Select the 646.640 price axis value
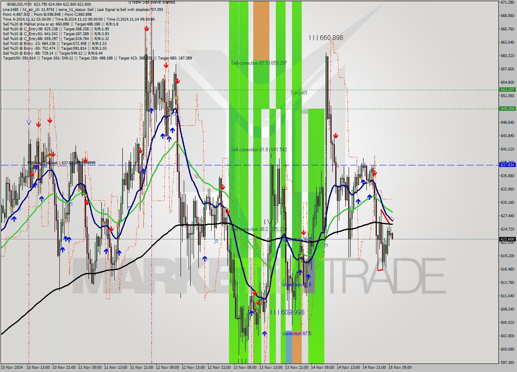The image size is (517, 372). [x=507, y=122]
